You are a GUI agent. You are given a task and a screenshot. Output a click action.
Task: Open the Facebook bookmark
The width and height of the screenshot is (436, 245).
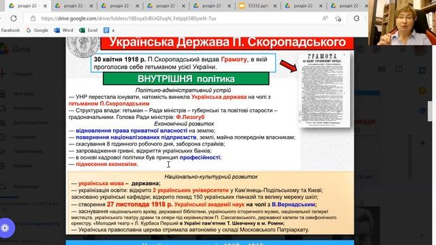(x=10, y=30)
